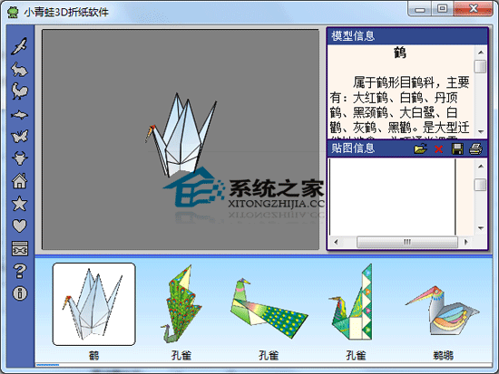This screenshot has width=499, height=374.
Task: Click the 模型信息 panel header
Action: [x=407, y=35]
